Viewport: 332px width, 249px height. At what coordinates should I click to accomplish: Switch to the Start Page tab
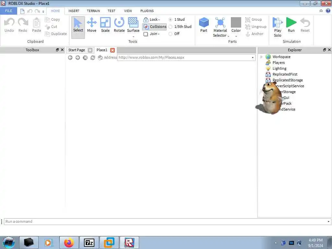(77, 50)
